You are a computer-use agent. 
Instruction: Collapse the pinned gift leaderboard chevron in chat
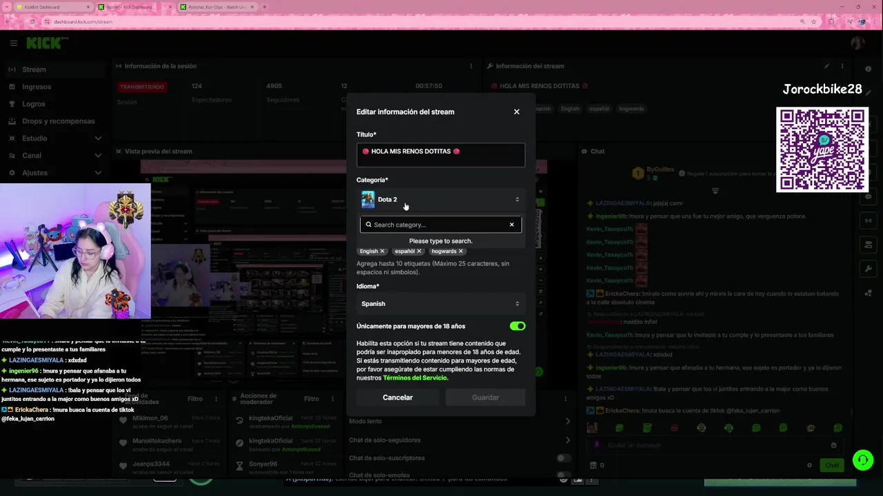click(715, 191)
